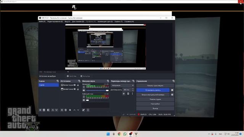This screenshot has width=244, height=137.
Task: Increase transition duration stepper
Action: tap(133, 89)
